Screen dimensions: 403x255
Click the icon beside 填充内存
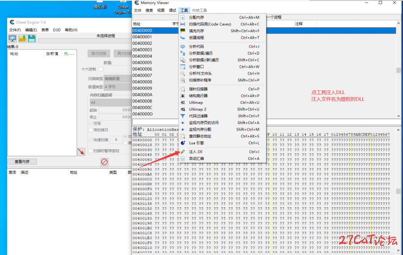183,31
